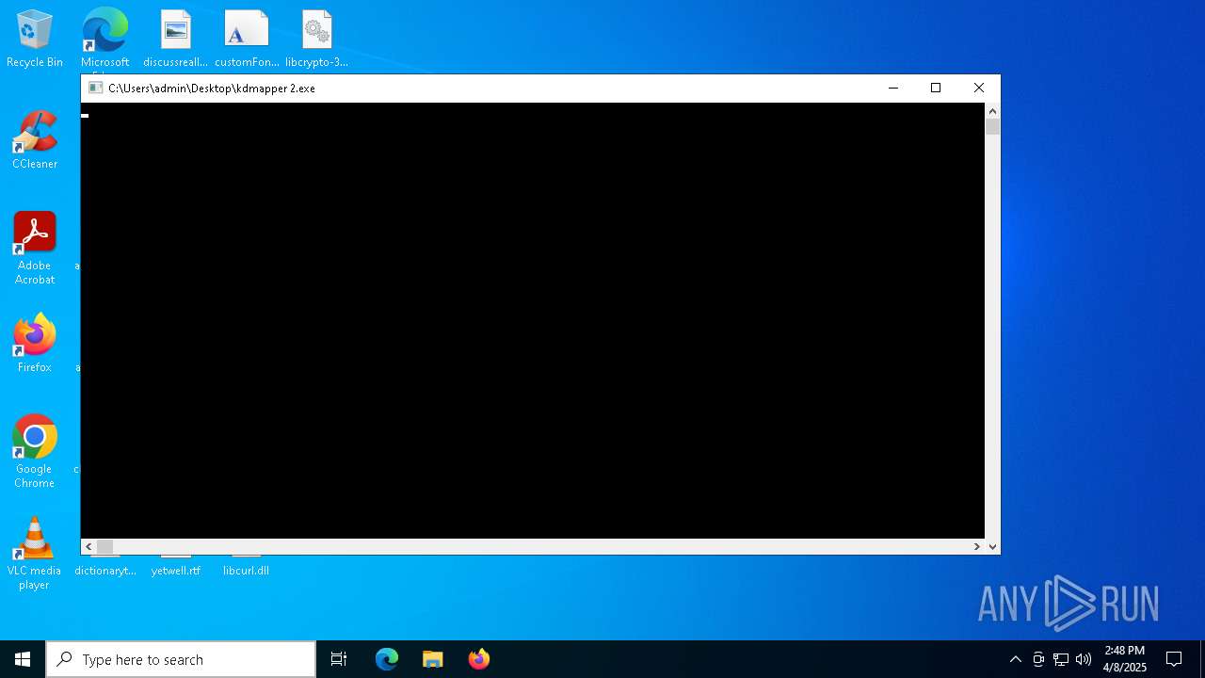Open the CCleaner desktop shortcut
Screen dimensions: 1205x678
35,141
